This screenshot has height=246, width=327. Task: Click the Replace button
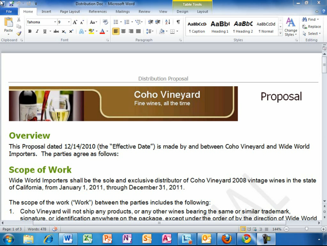click(311, 26)
